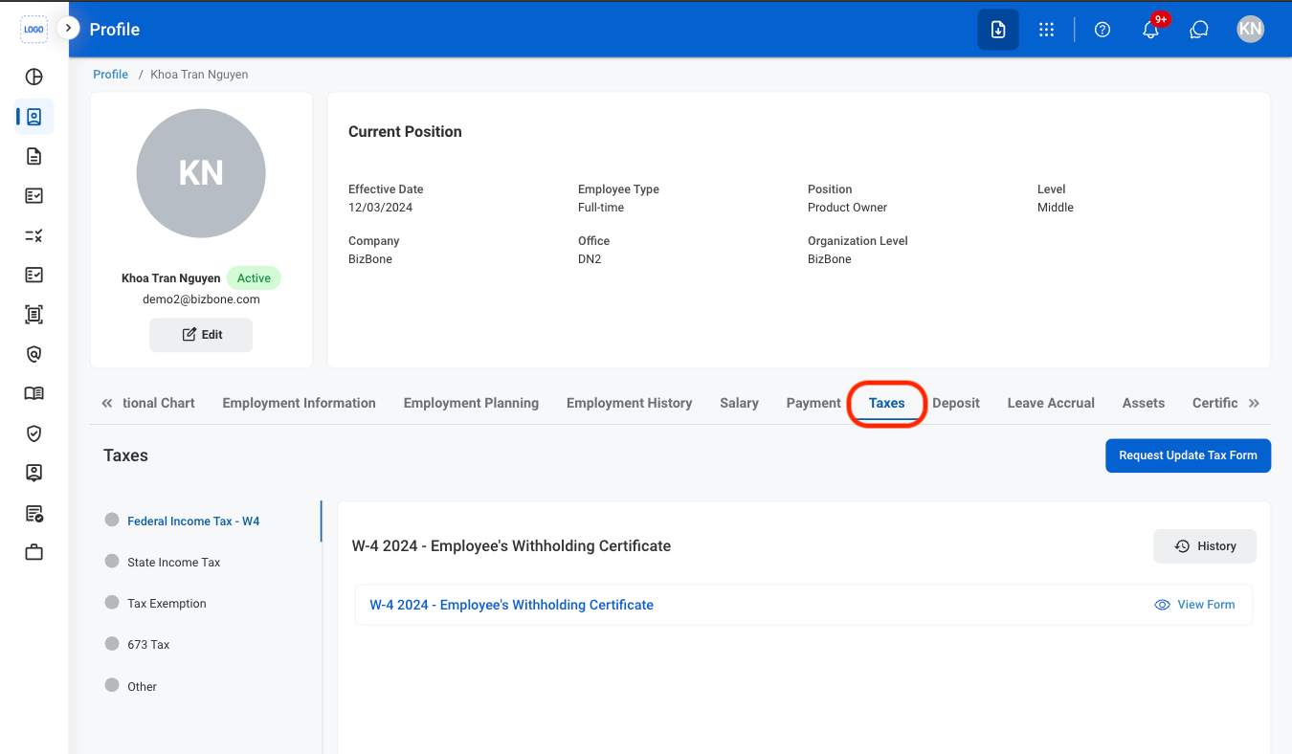Open the W-4 2024 certificate link

coord(511,605)
